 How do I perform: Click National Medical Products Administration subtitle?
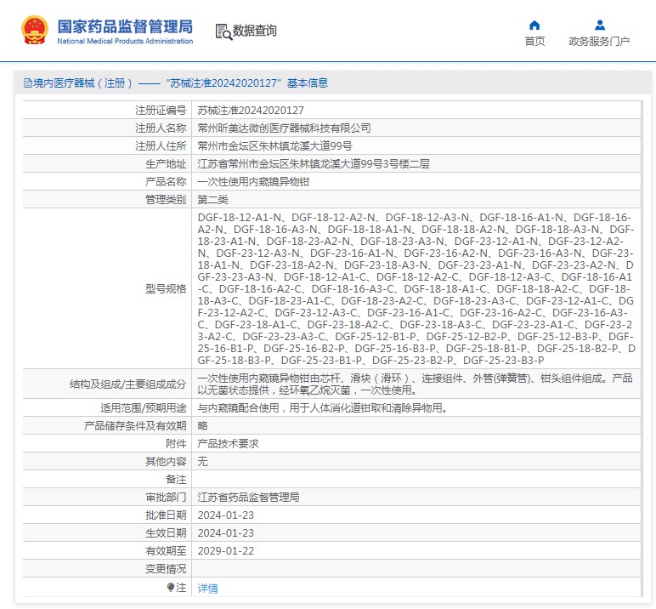125,41
